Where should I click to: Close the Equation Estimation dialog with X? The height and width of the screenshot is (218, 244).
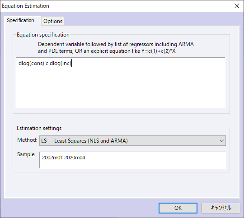(237, 6)
